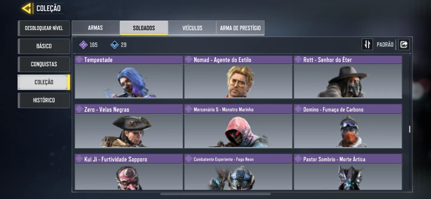The image size is (431, 199).
Task: Click the sort order arrows icon
Action: pyautogui.click(x=367, y=44)
